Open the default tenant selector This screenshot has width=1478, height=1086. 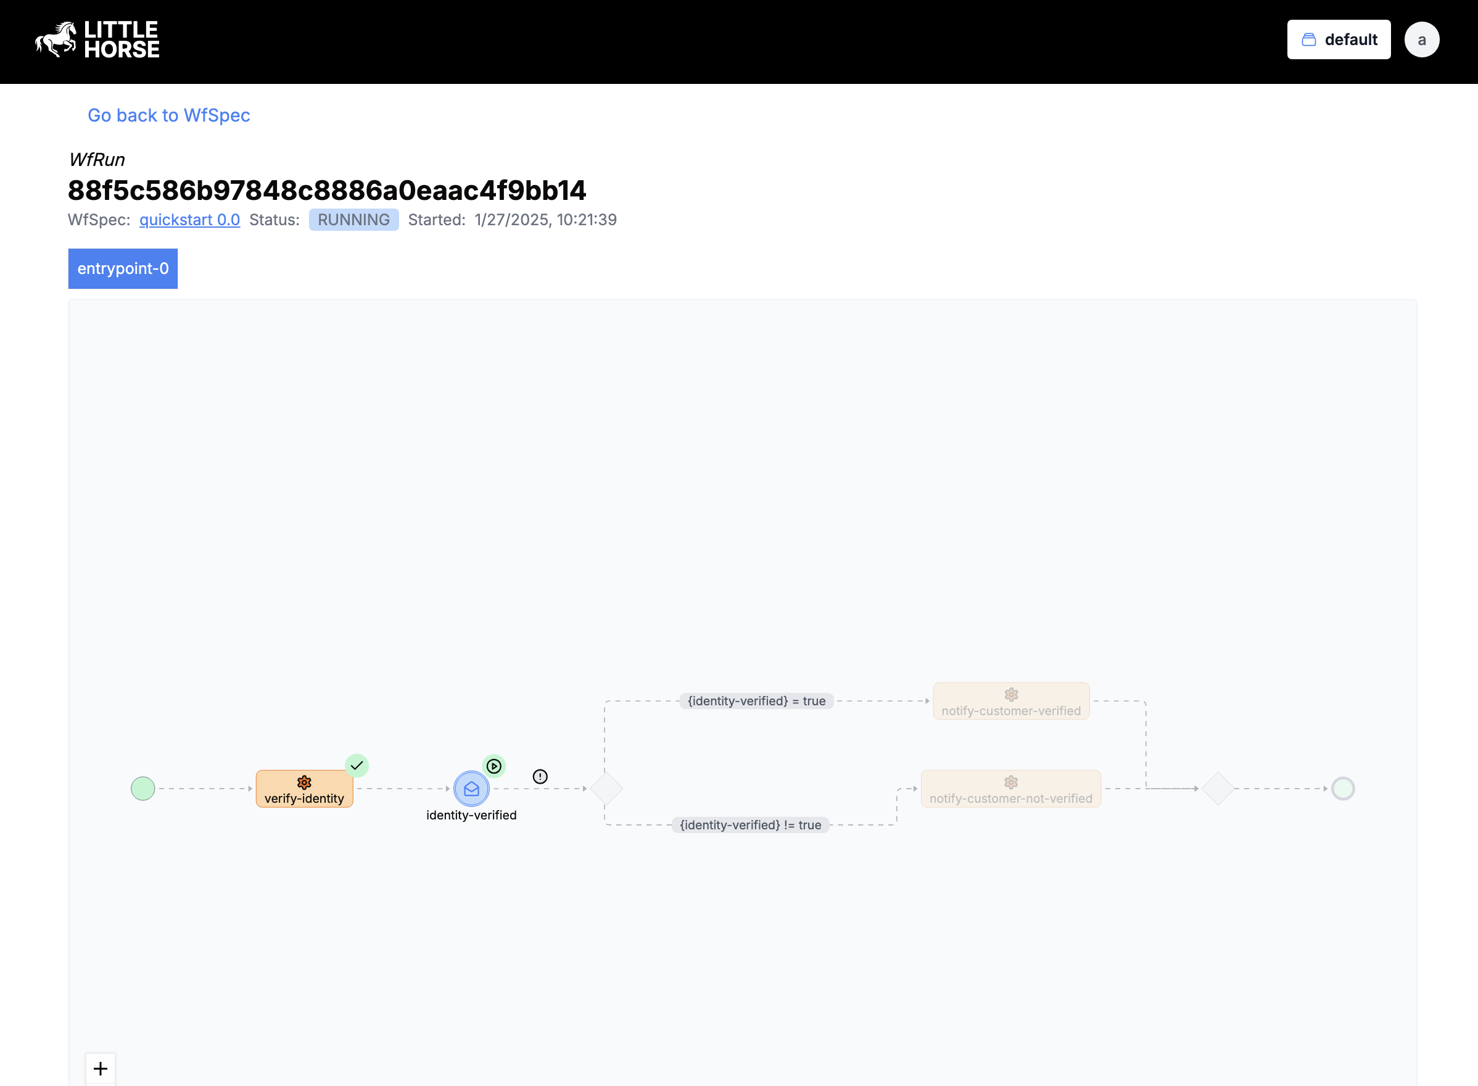[1338, 39]
